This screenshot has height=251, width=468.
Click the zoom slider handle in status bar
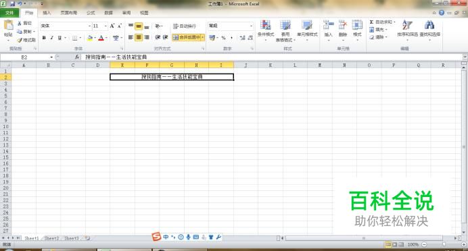click(444, 244)
